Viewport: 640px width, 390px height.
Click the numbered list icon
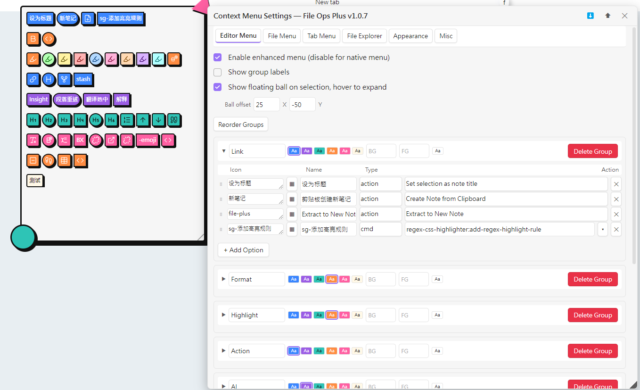click(x=127, y=120)
